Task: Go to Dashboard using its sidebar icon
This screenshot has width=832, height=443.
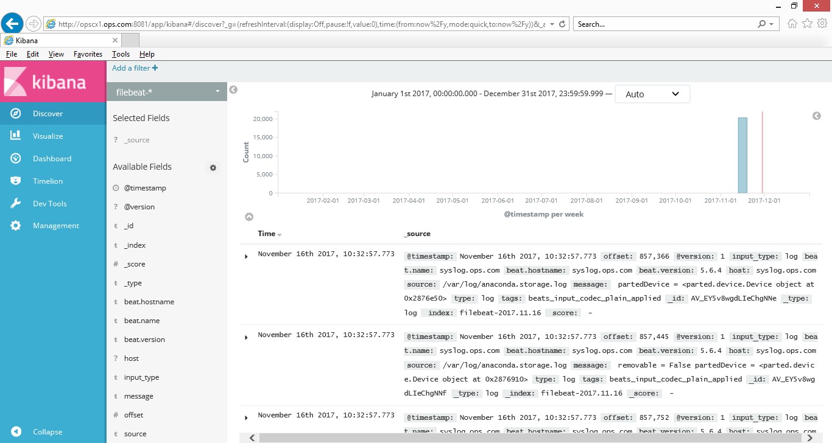Action: coord(16,159)
